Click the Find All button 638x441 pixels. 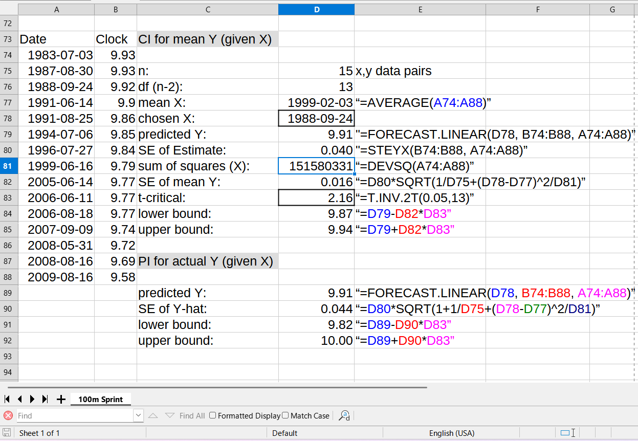pyautogui.click(x=192, y=415)
